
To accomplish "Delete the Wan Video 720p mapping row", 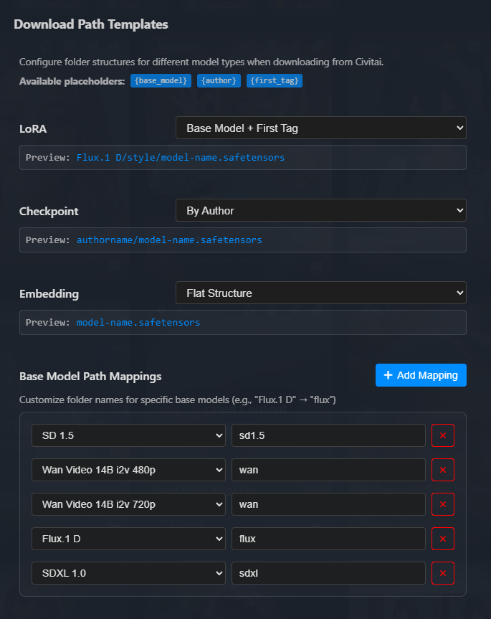I will [x=442, y=504].
